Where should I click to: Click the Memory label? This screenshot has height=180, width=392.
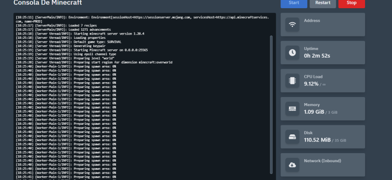[312, 105]
